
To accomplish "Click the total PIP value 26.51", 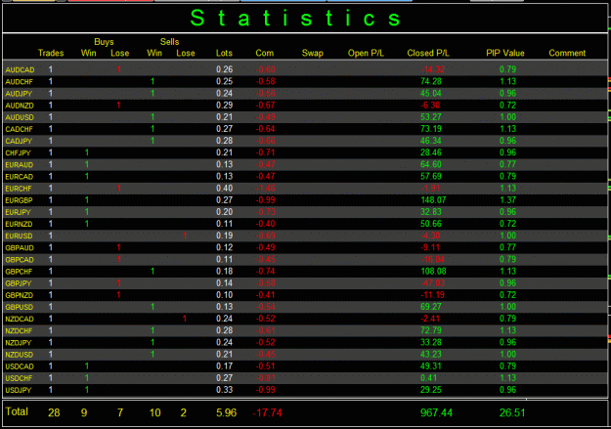I will tap(512, 412).
